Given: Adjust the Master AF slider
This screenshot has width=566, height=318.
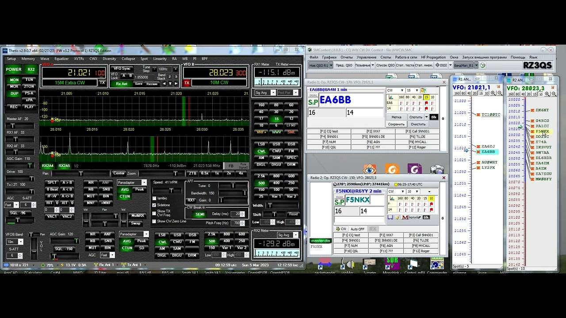Looking at the screenshot, I should (x=20, y=125).
